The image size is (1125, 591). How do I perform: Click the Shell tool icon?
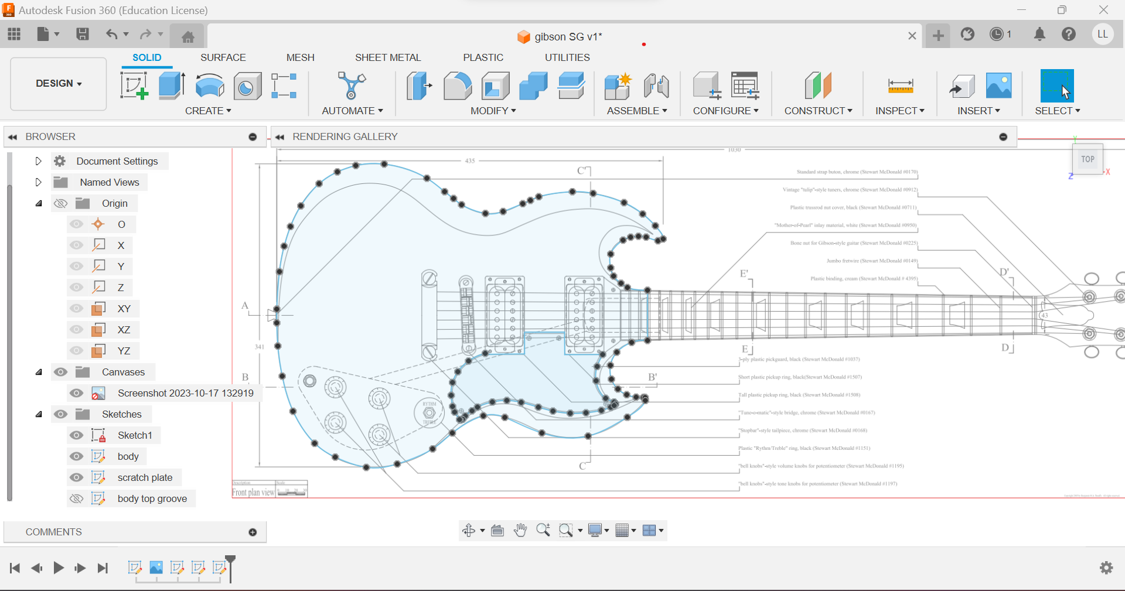pyautogui.click(x=496, y=86)
